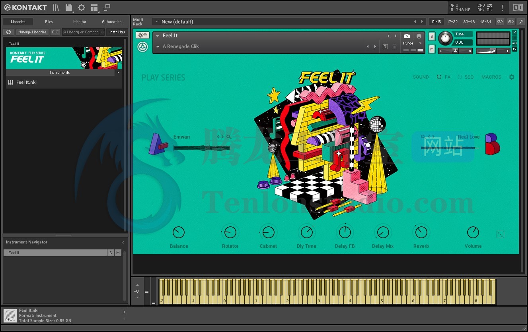Click the instrument output volume slider
This screenshot has width=528, height=332.
(x=493, y=51)
